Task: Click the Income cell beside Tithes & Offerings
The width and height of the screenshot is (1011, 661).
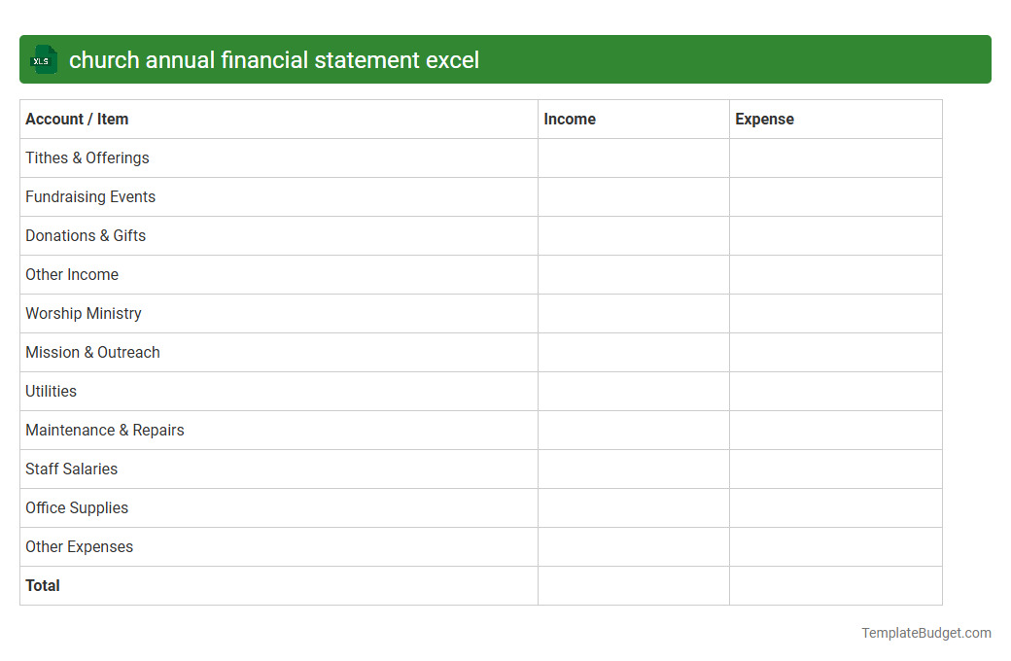Action: click(633, 157)
